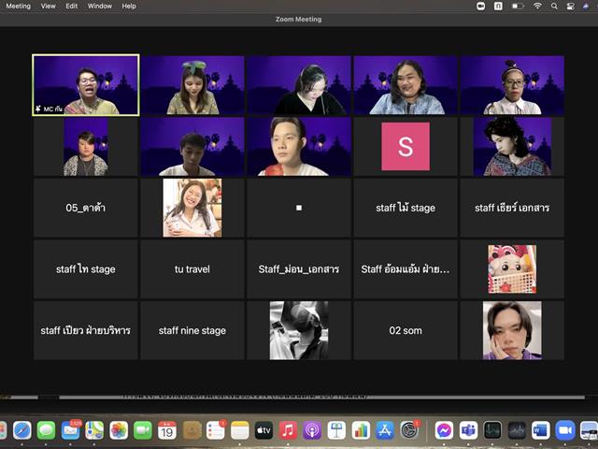The image size is (598, 449).
Task: Open Messenger icon in the dock
Action: tap(444, 430)
